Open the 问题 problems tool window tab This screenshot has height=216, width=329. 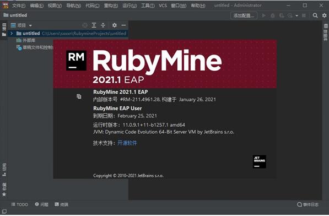point(41,204)
